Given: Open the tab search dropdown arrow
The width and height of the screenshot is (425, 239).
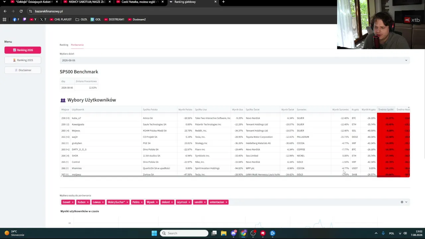Looking at the screenshot, I should pos(4,2).
